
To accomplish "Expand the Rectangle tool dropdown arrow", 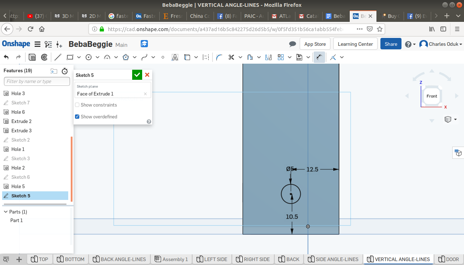I will click(79, 57).
